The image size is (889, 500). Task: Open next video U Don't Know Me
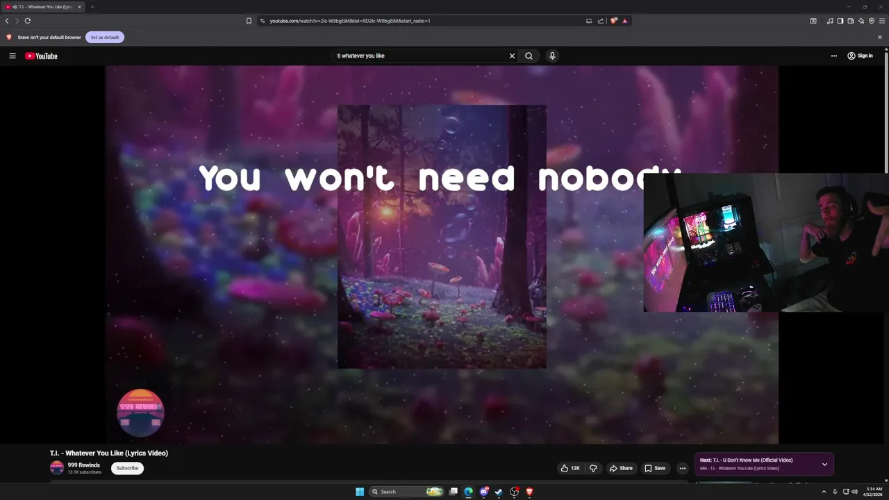coord(746,460)
